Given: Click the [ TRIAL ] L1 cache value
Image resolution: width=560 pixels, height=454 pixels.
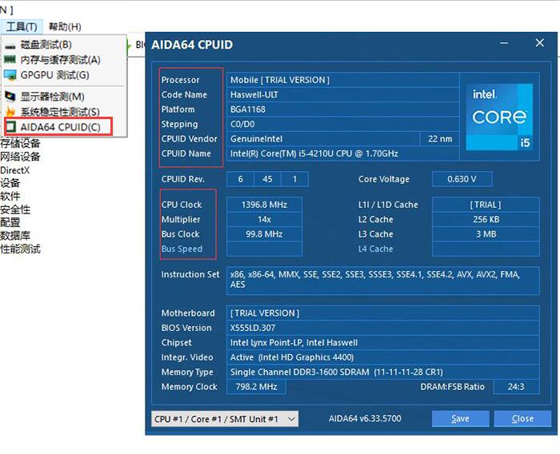Looking at the screenshot, I should (x=486, y=205).
